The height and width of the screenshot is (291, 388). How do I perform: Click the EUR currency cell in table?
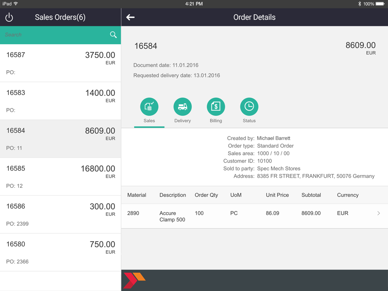[x=343, y=213]
